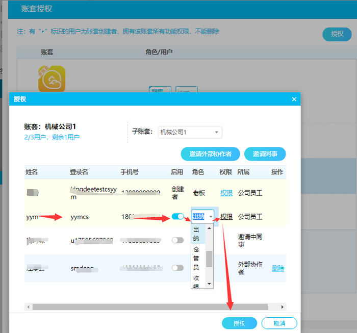Image resolution: width=357 pixels, height=333 pixels.
Task: Disable the enabled toggle for user yymcs
Action: [x=177, y=217]
